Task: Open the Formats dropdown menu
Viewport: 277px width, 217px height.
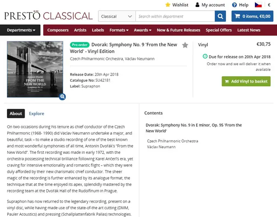Action: [x=119, y=30]
